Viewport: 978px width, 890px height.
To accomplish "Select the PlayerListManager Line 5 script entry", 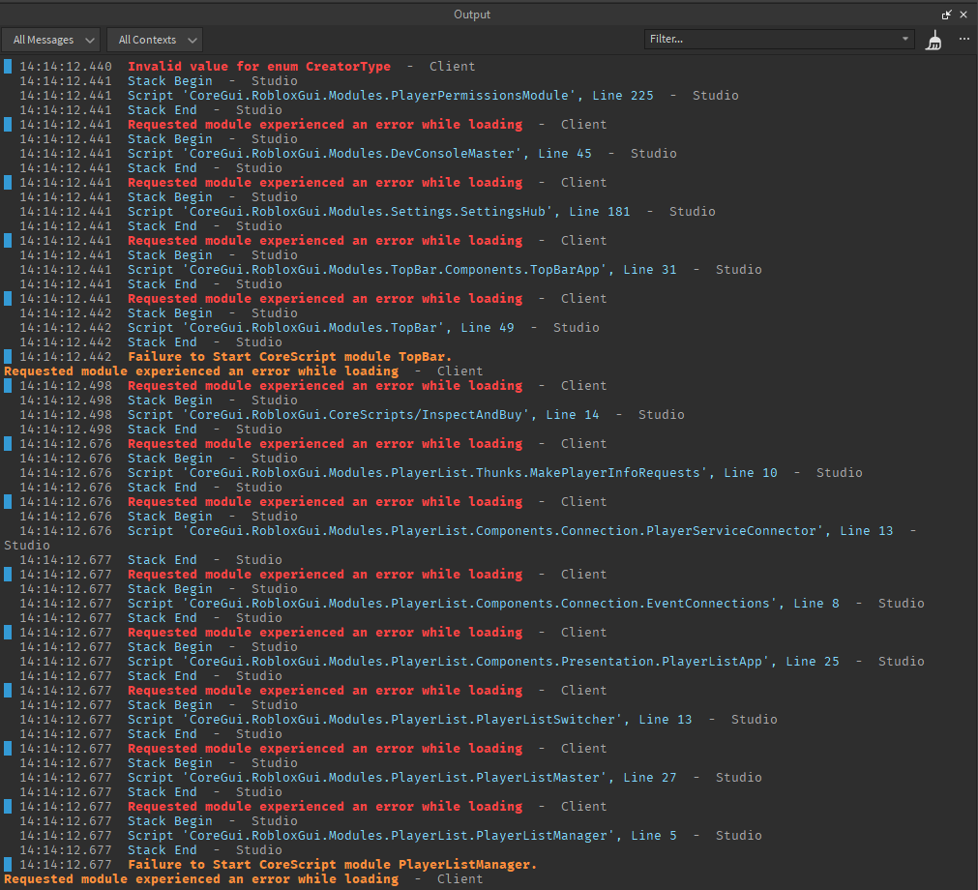I will click(402, 835).
